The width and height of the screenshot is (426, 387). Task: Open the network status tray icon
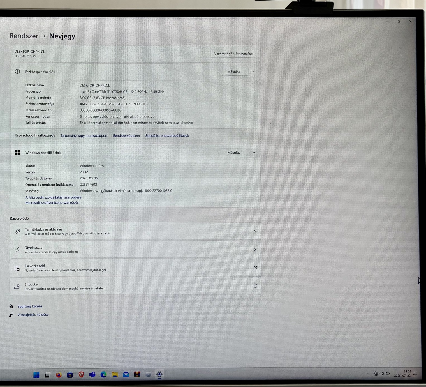tap(376, 374)
